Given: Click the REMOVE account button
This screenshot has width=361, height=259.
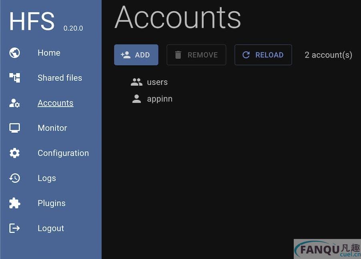Looking at the screenshot, I should 196,55.
